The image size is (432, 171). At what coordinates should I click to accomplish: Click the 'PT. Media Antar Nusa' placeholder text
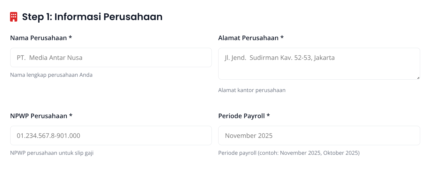[x=49, y=58]
